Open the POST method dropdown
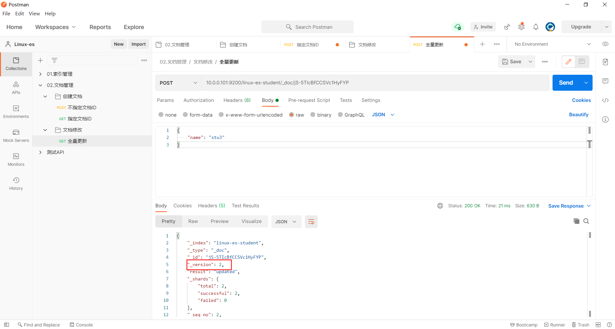Viewport: 615px width, 329px height. tap(178, 83)
